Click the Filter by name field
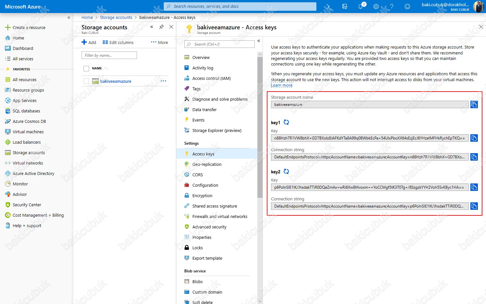The image size is (486, 304). pyautogui.click(x=109, y=55)
